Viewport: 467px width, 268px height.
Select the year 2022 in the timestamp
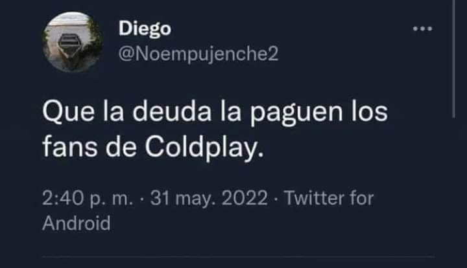coord(245,198)
